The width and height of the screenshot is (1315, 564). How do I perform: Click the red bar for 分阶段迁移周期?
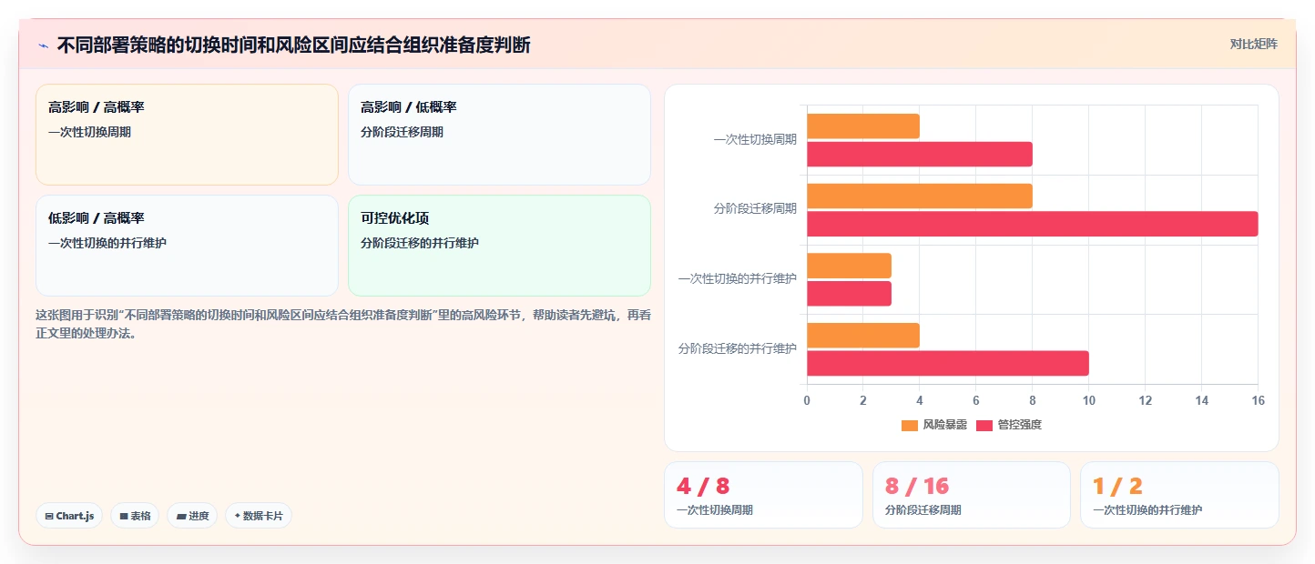click(x=1033, y=224)
